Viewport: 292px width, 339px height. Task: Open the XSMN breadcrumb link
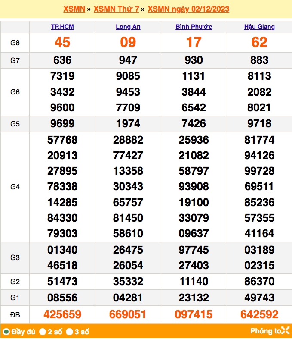pyautogui.click(x=74, y=9)
